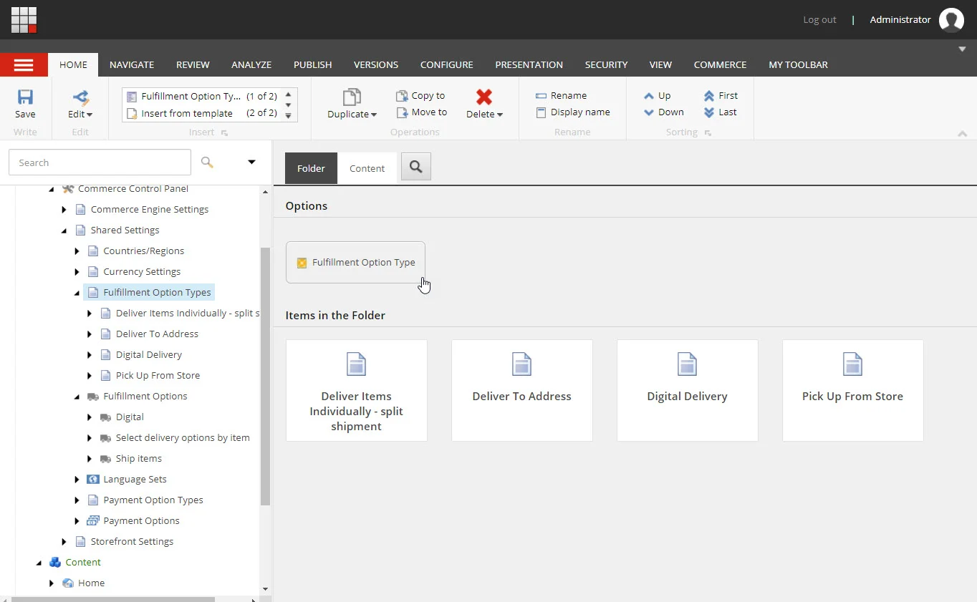Collapse the Fulfillment Option Types node
The width and height of the screenshot is (977, 602).
pyautogui.click(x=77, y=293)
